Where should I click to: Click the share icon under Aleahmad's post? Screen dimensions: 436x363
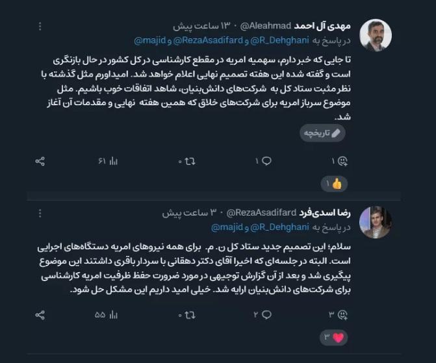click(40, 161)
